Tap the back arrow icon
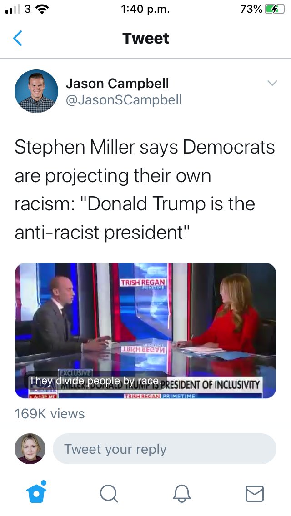The height and width of the screenshot is (516, 291). pyautogui.click(x=18, y=38)
